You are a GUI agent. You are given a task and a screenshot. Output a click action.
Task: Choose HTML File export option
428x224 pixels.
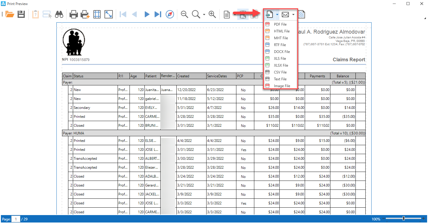280,31
